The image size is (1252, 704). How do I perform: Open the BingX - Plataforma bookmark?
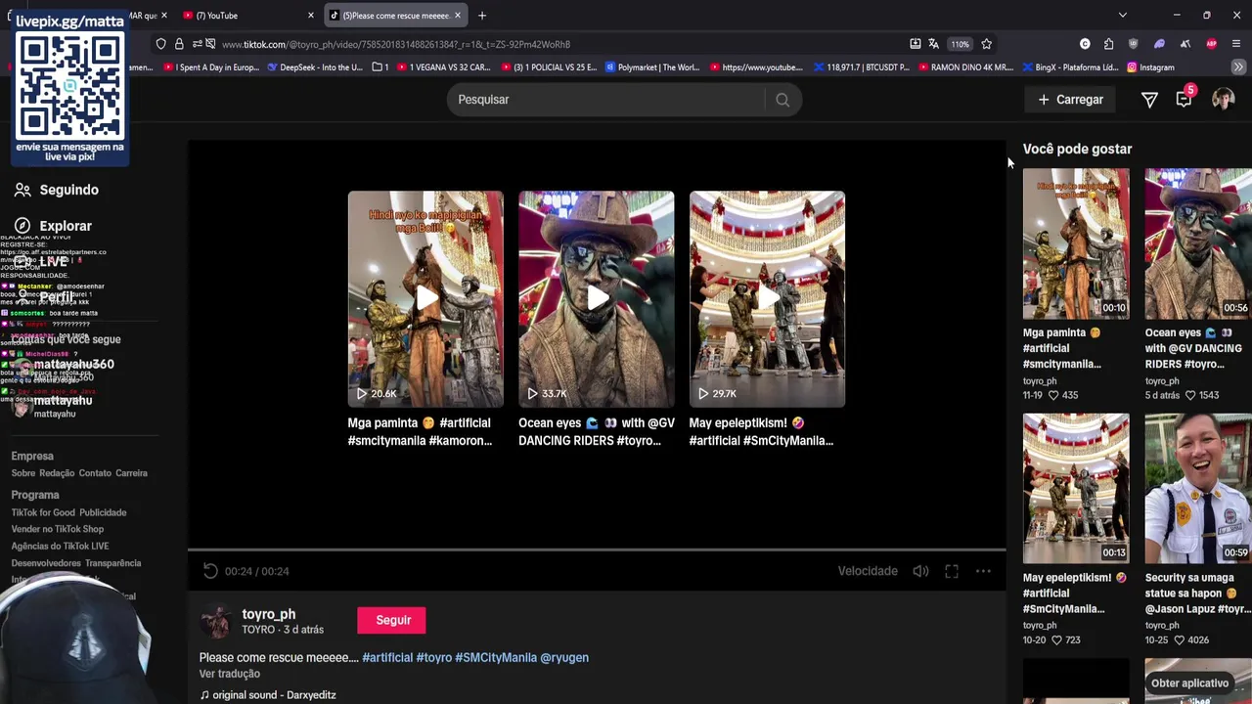point(1070,67)
